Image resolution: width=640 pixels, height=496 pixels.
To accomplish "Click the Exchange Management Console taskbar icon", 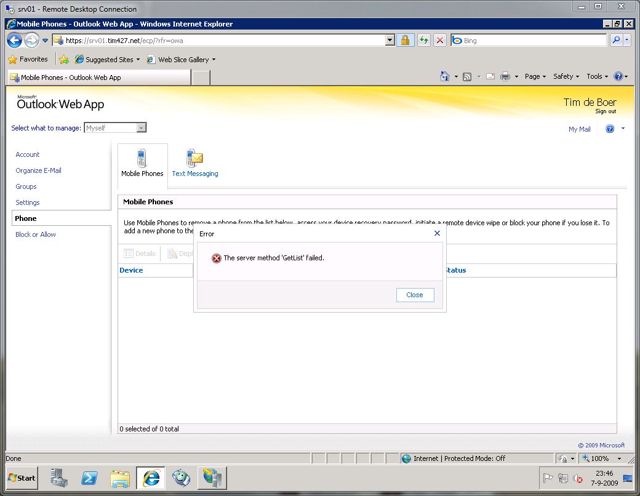I will (212, 478).
